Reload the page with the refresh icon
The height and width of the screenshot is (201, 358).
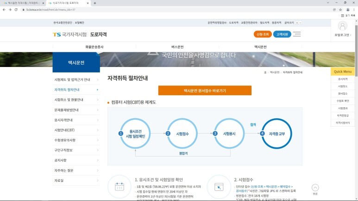16,10
